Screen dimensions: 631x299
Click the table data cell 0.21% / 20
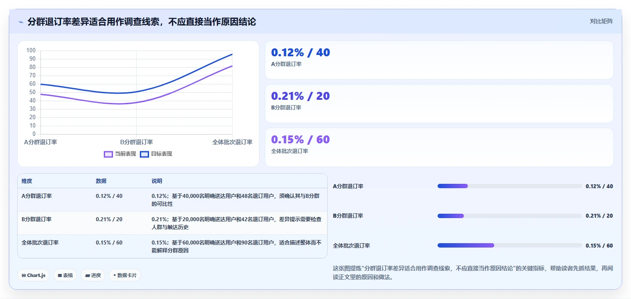[x=109, y=219]
